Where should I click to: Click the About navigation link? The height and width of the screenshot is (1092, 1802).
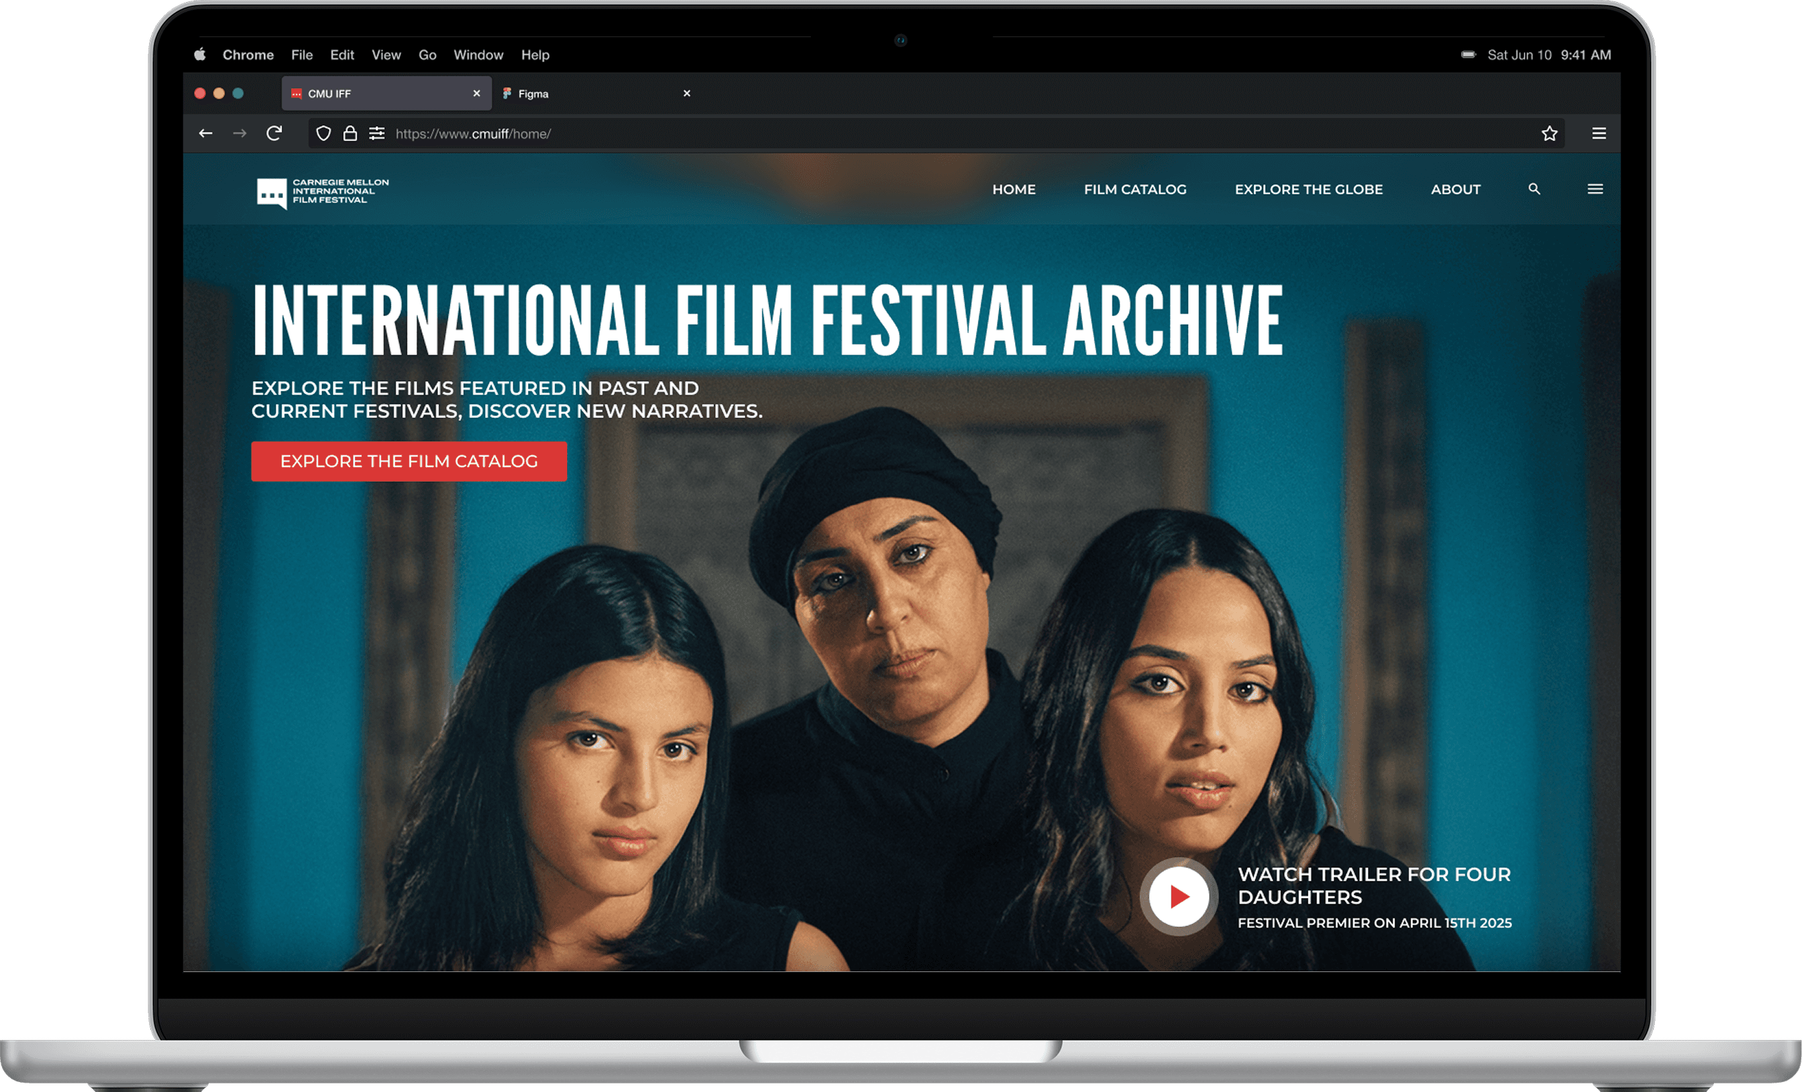[x=1455, y=190]
